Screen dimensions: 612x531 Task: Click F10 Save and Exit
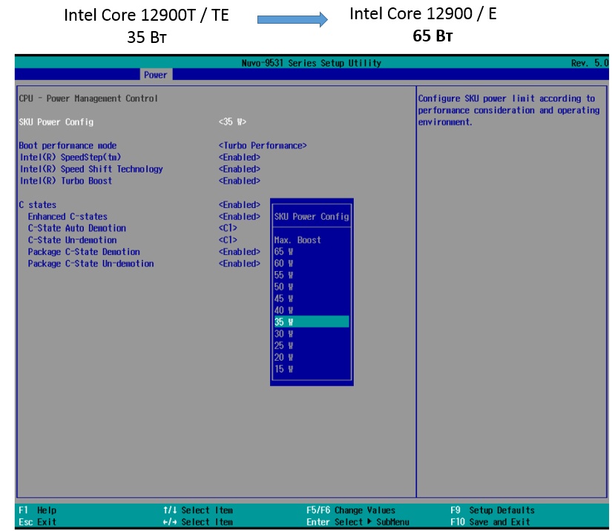click(490, 521)
